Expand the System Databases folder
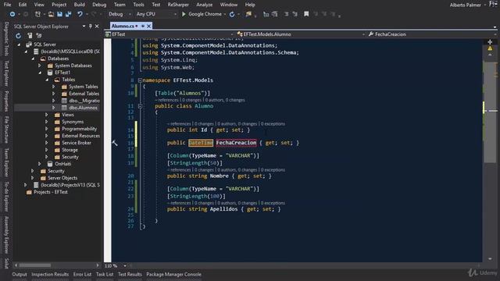The width and height of the screenshot is (500, 281). [40, 66]
